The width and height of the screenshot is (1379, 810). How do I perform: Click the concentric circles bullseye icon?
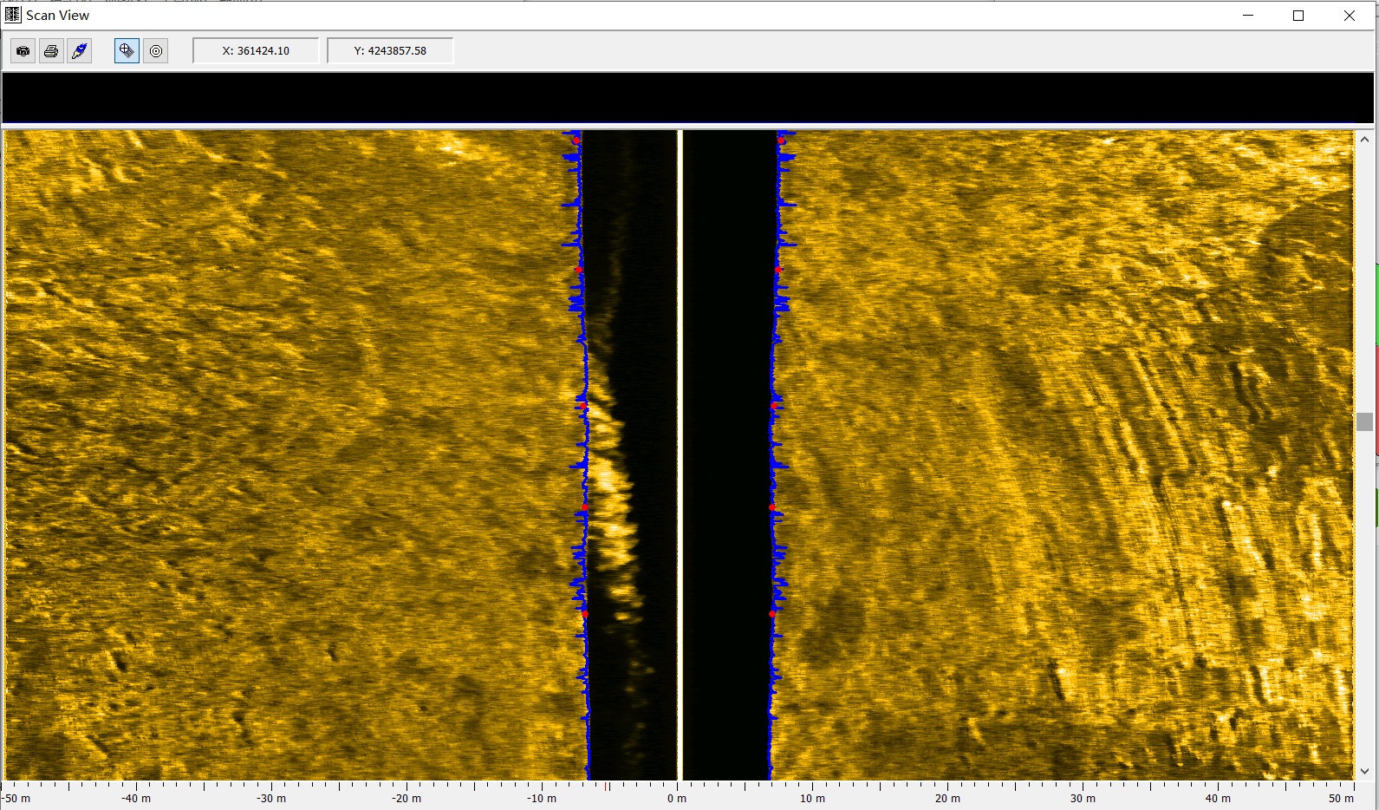point(156,51)
